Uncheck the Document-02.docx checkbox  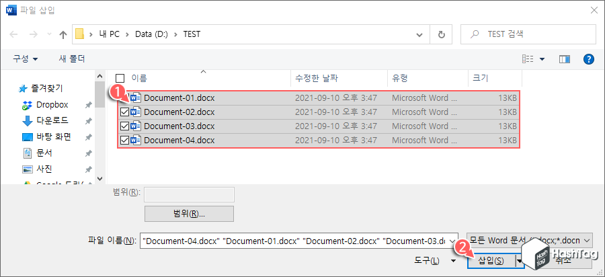coord(125,112)
